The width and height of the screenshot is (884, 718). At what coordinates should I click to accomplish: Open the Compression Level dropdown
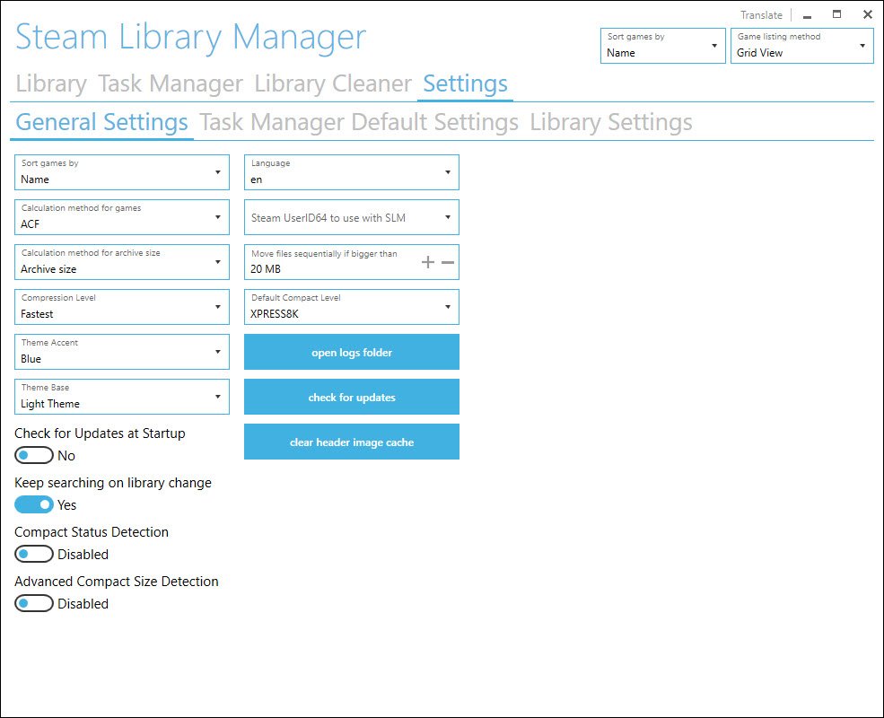tap(121, 307)
